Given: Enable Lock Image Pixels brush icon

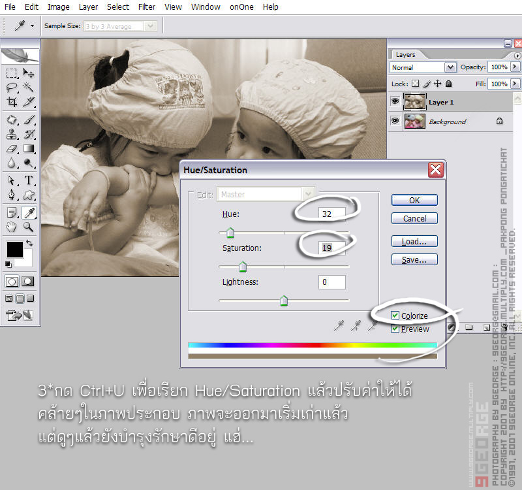Looking at the screenshot, I should (x=427, y=84).
